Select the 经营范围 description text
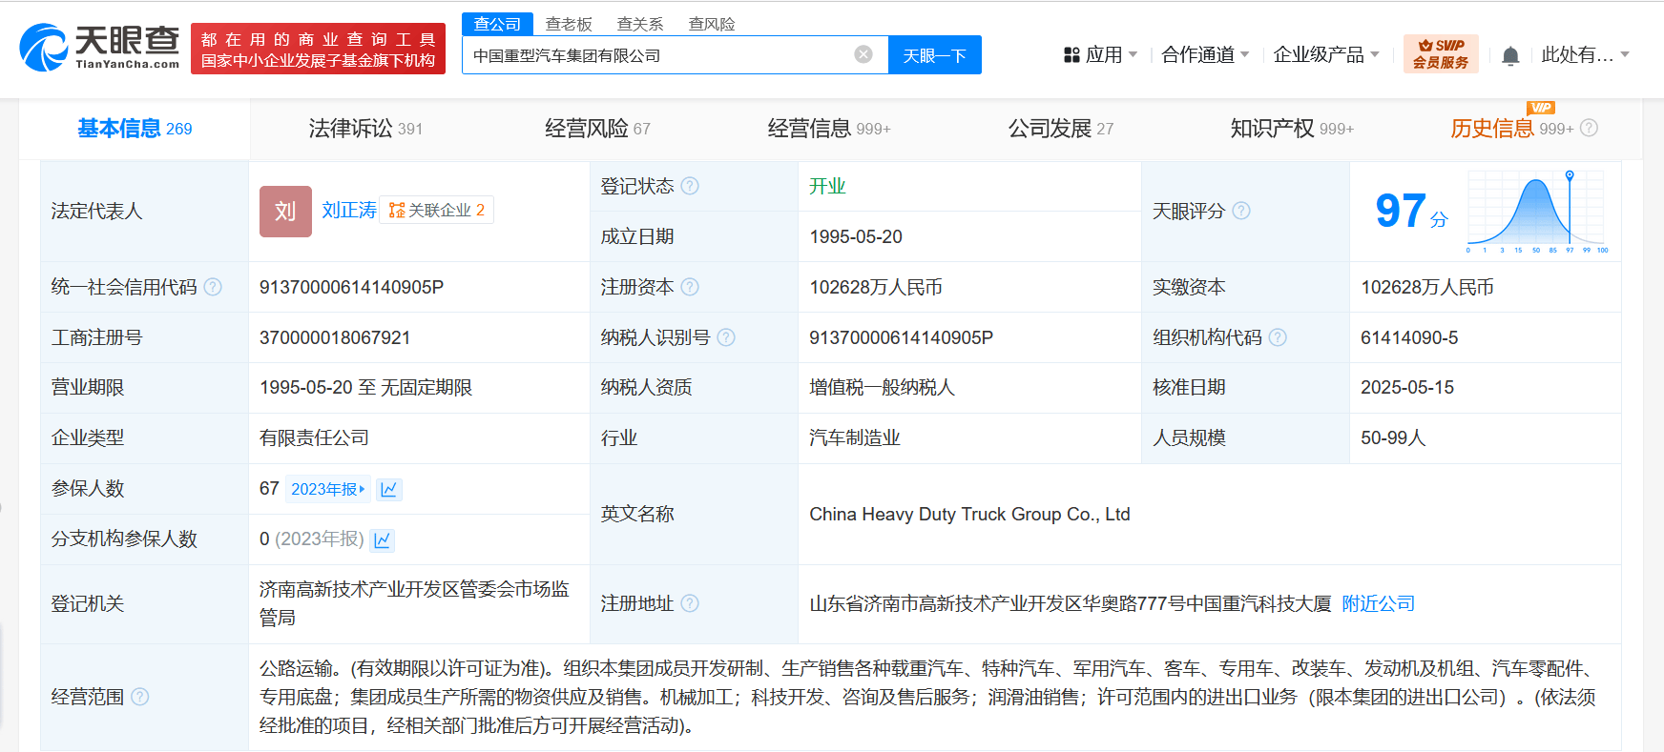This screenshot has width=1664, height=752. (927, 697)
